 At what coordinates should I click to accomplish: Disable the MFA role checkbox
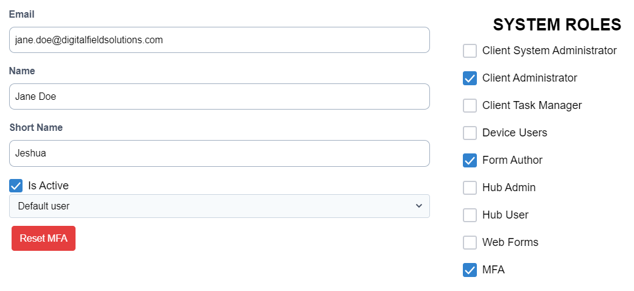[470, 270]
